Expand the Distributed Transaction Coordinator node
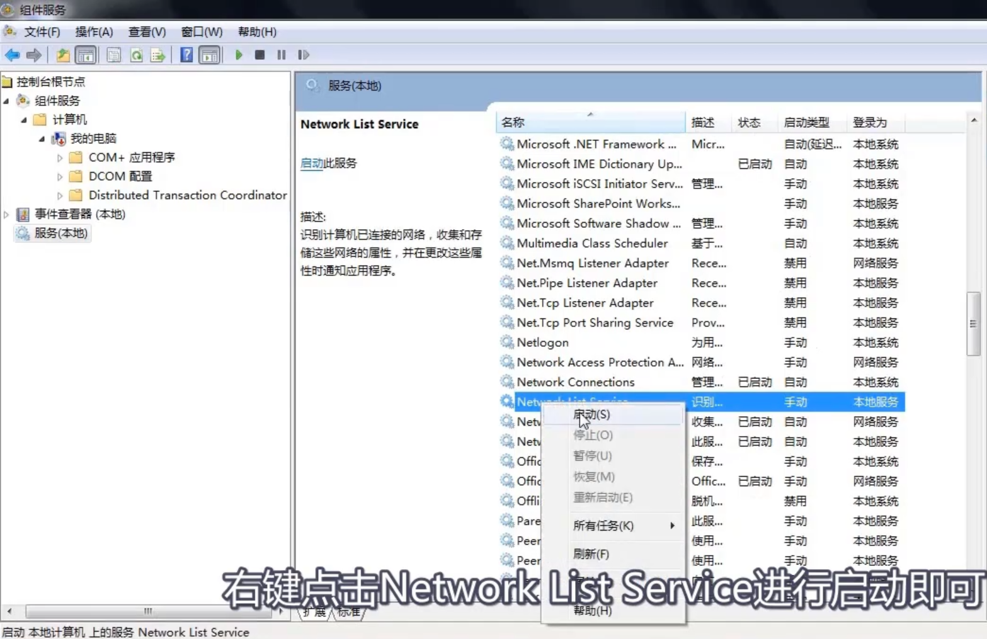 (x=59, y=195)
